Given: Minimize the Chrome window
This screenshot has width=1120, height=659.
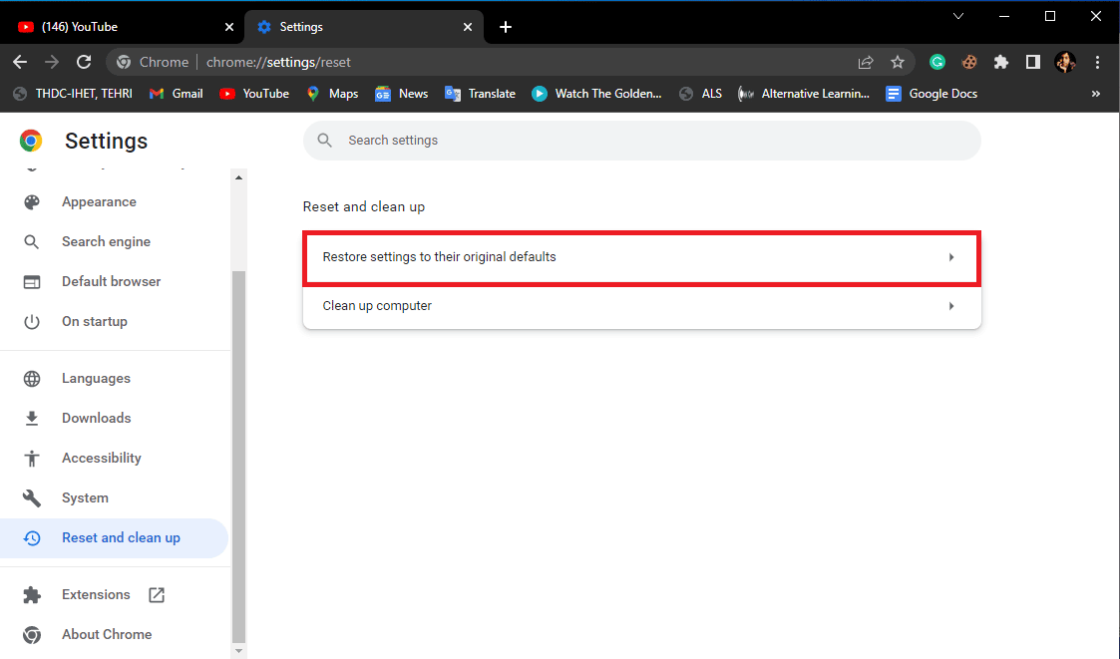Looking at the screenshot, I should [1004, 16].
